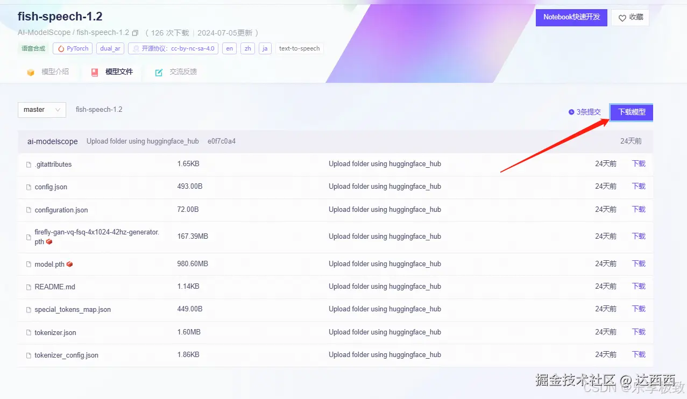Click the fish-speech-1.2 page title
The height and width of the screenshot is (399, 687).
[x=60, y=17]
